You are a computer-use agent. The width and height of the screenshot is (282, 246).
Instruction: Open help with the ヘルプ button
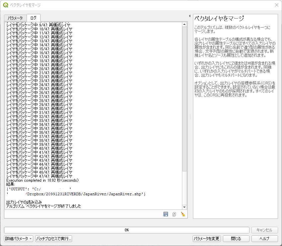(265, 239)
